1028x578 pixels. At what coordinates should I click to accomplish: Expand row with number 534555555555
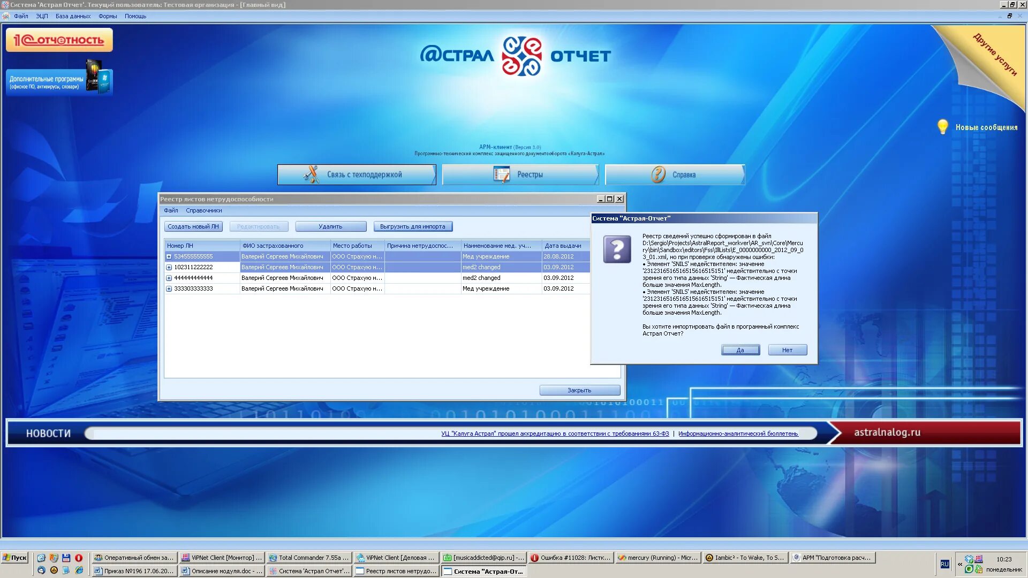click(x=169, y=257)
